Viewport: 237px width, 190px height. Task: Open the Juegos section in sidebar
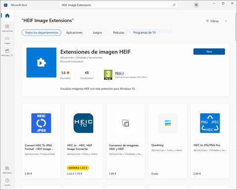(7, 40)
